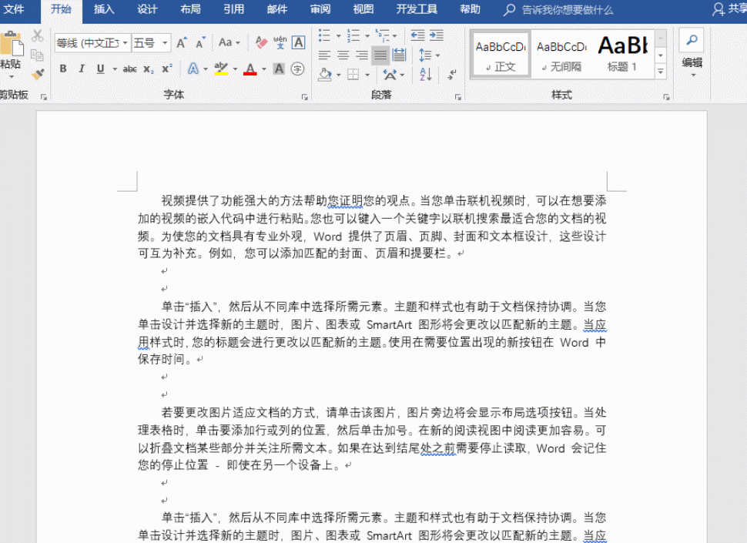Viewport: 747px width, 543px height.
Task: Expand the Styles gallery with the More arrow
Action: click(x=660, y=72)
